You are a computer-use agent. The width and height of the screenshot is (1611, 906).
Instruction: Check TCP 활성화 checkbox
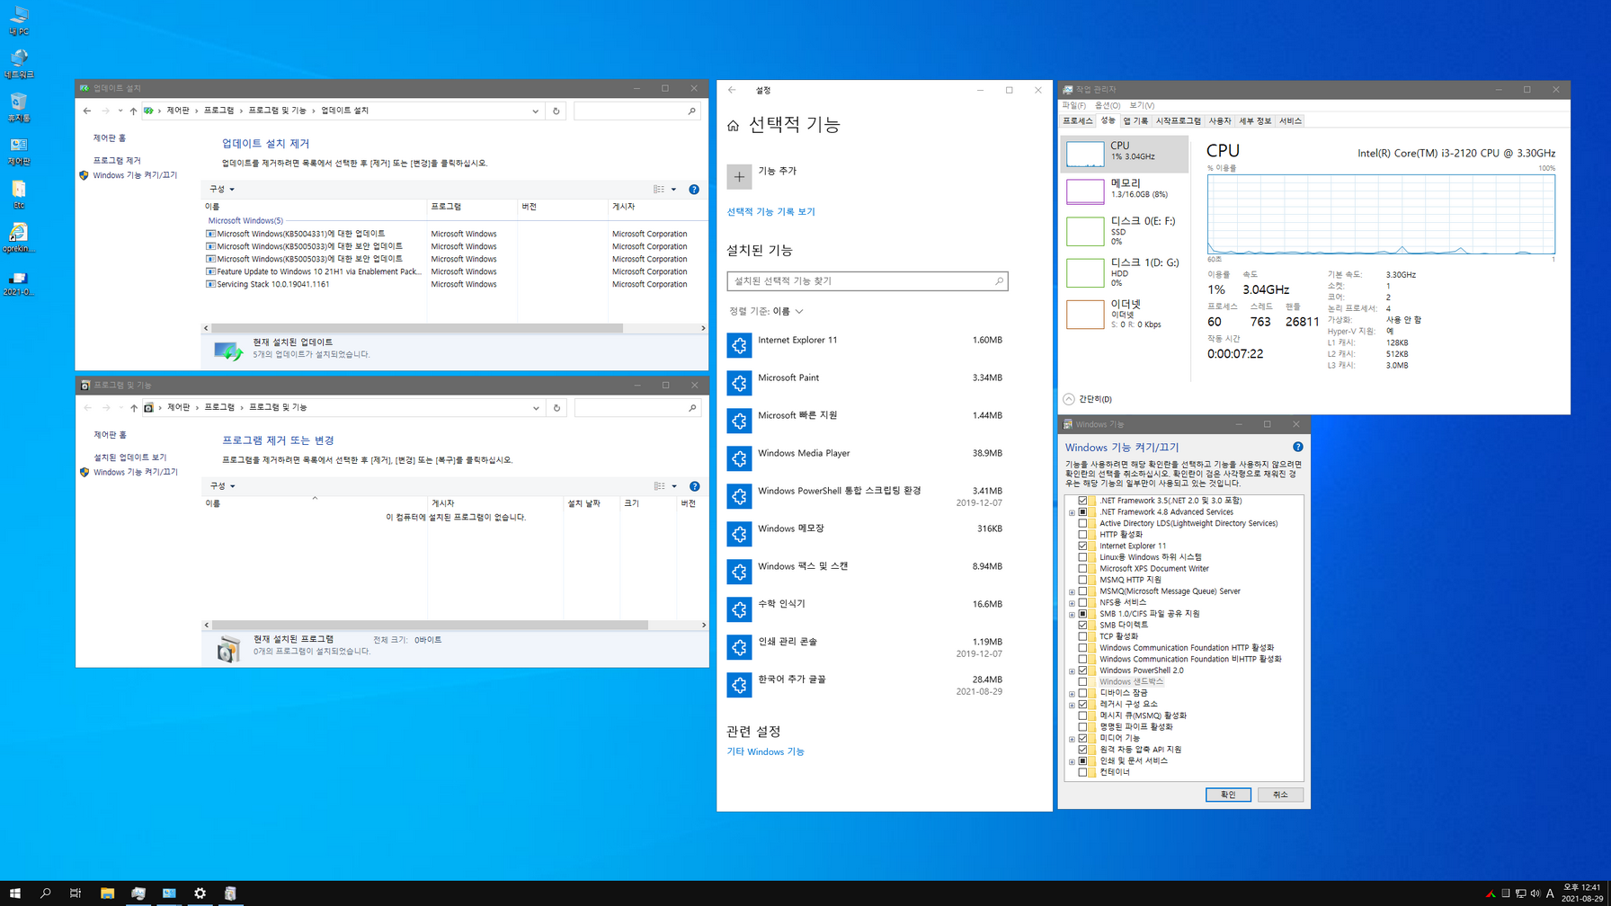(1082, 636)
